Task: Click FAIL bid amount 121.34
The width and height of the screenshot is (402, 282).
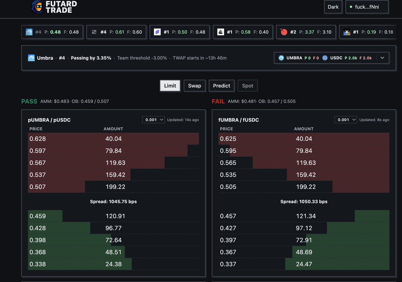Action: click(x=306, y=216)
